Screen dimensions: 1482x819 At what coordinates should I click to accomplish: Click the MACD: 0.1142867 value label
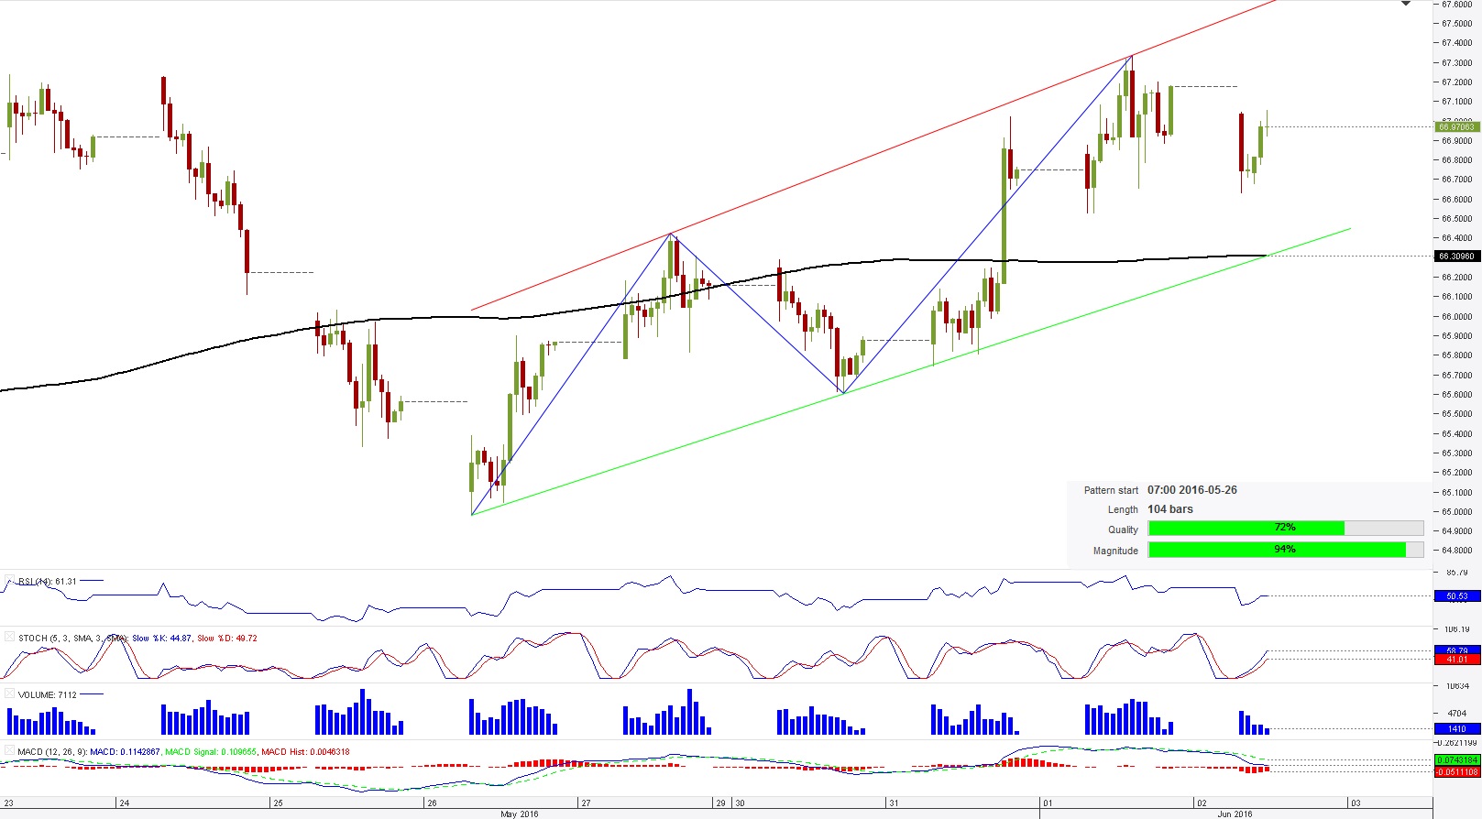[x=124, y=752]
